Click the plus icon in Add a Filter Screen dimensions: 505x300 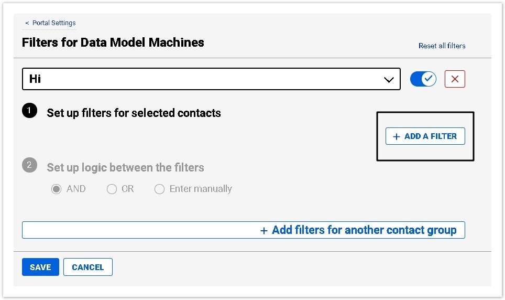point(397,136)
